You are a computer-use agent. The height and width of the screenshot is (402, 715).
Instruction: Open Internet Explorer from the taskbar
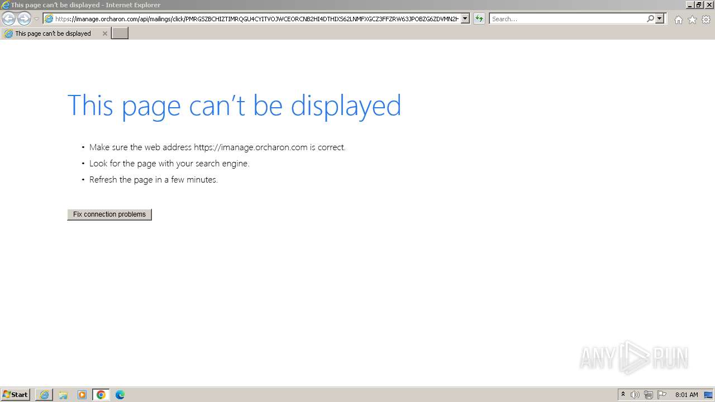[44, 395]
